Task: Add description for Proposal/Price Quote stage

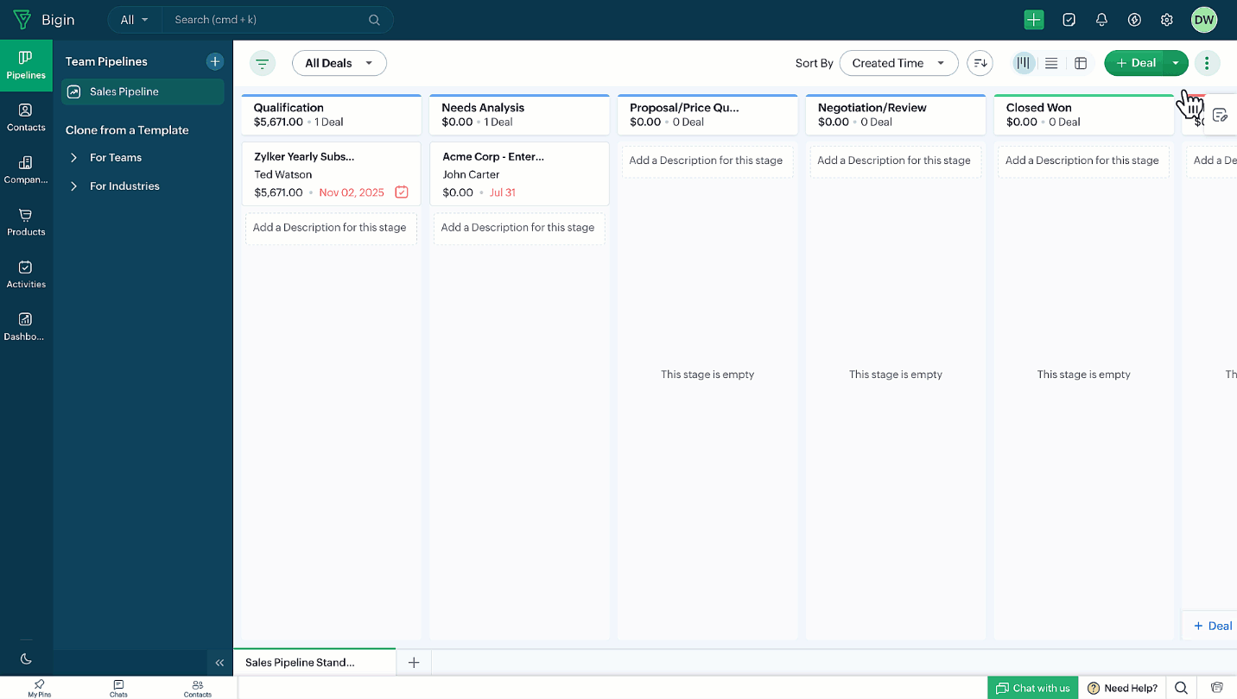Action: (x=707, y=161)
